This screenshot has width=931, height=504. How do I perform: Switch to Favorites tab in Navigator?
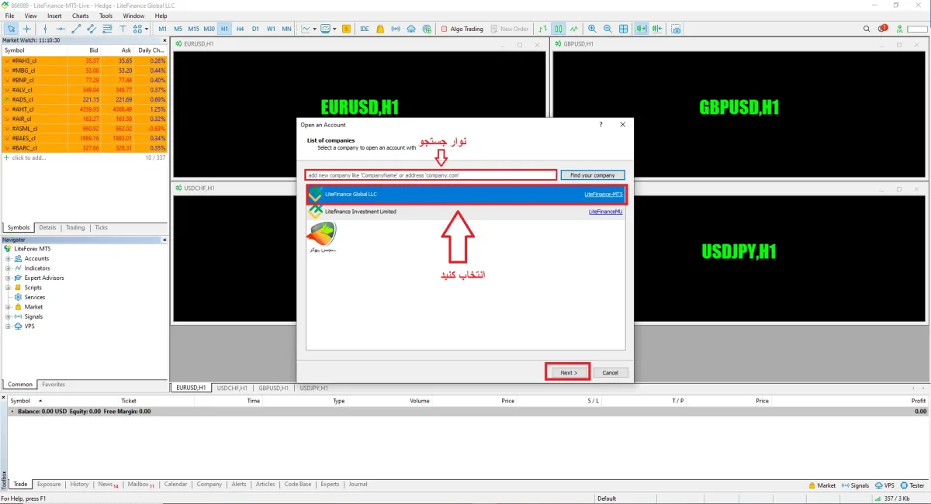click(54, 385)
